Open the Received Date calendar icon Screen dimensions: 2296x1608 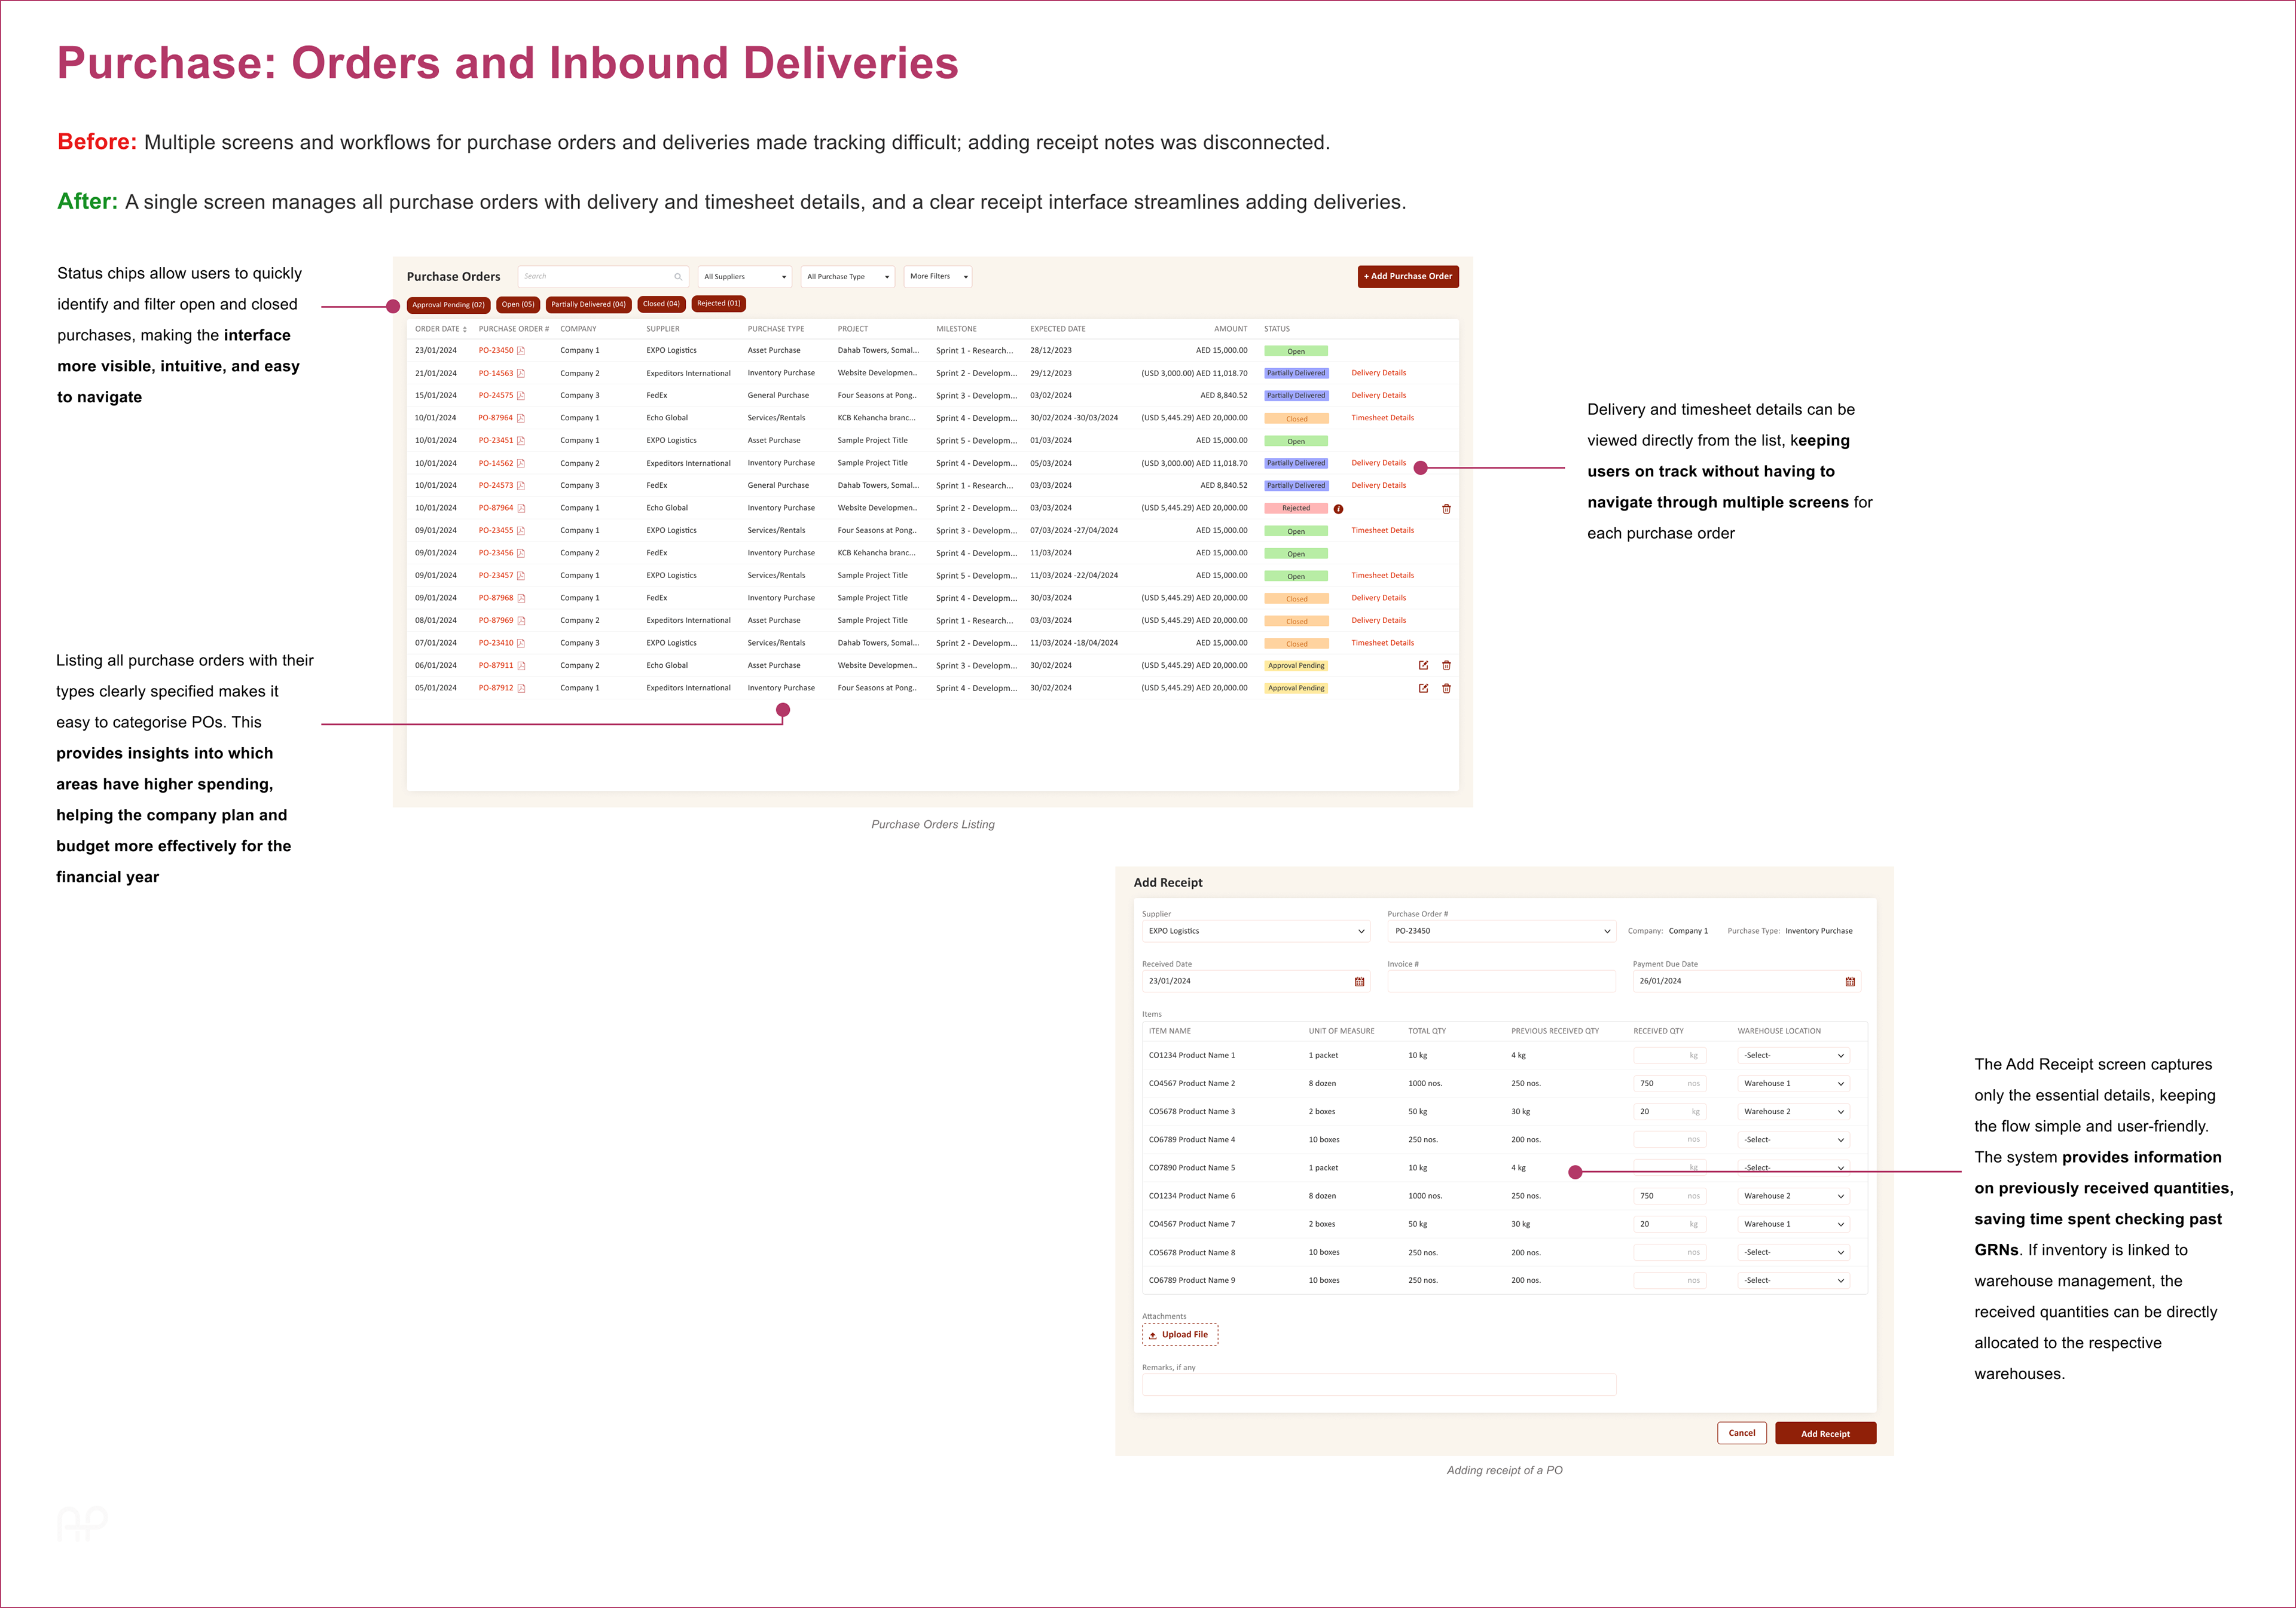click(1359, 982)
